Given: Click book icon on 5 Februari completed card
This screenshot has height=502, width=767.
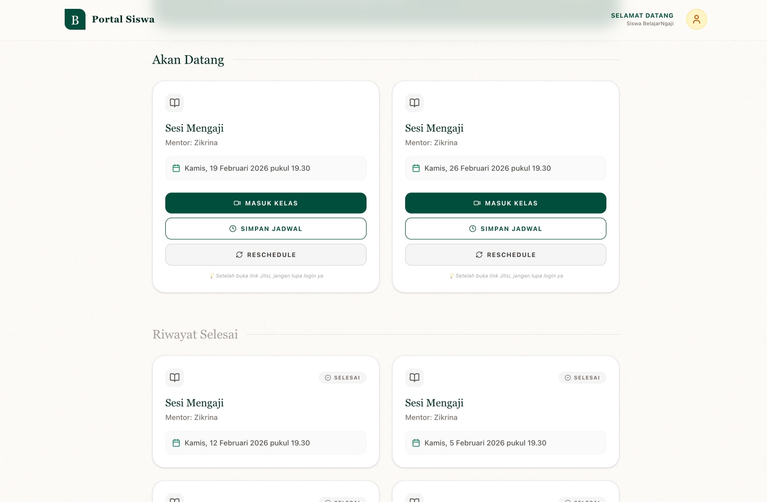Looking at the screenshot, I should (x=415, y=377).
